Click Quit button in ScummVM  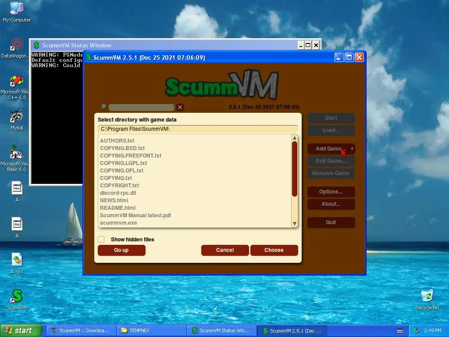331,222
